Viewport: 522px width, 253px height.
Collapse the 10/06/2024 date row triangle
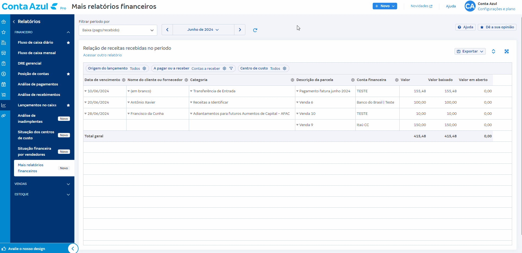point(86,91)
